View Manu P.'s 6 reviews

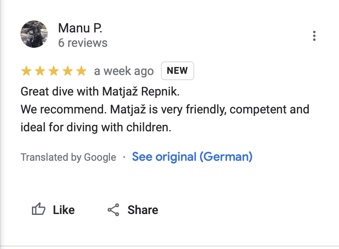tap(83, 43)
